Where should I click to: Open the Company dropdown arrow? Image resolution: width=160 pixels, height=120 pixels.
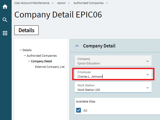pyautogui.click(x=148, y=61)
